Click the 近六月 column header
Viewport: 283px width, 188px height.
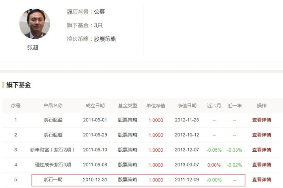[x=214, y=106]
